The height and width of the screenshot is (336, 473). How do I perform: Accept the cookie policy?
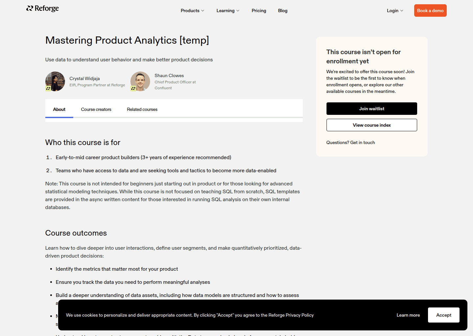(x=443, y=315)
